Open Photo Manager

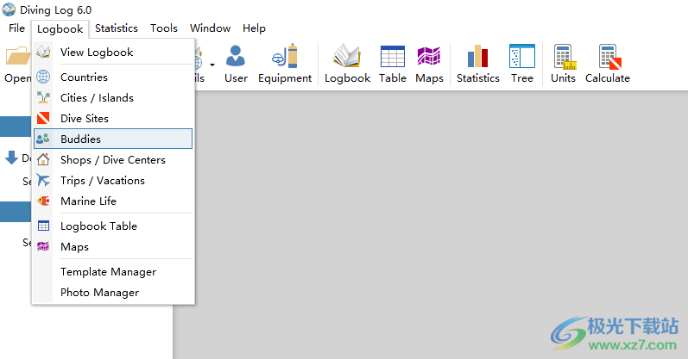(113, 292)
